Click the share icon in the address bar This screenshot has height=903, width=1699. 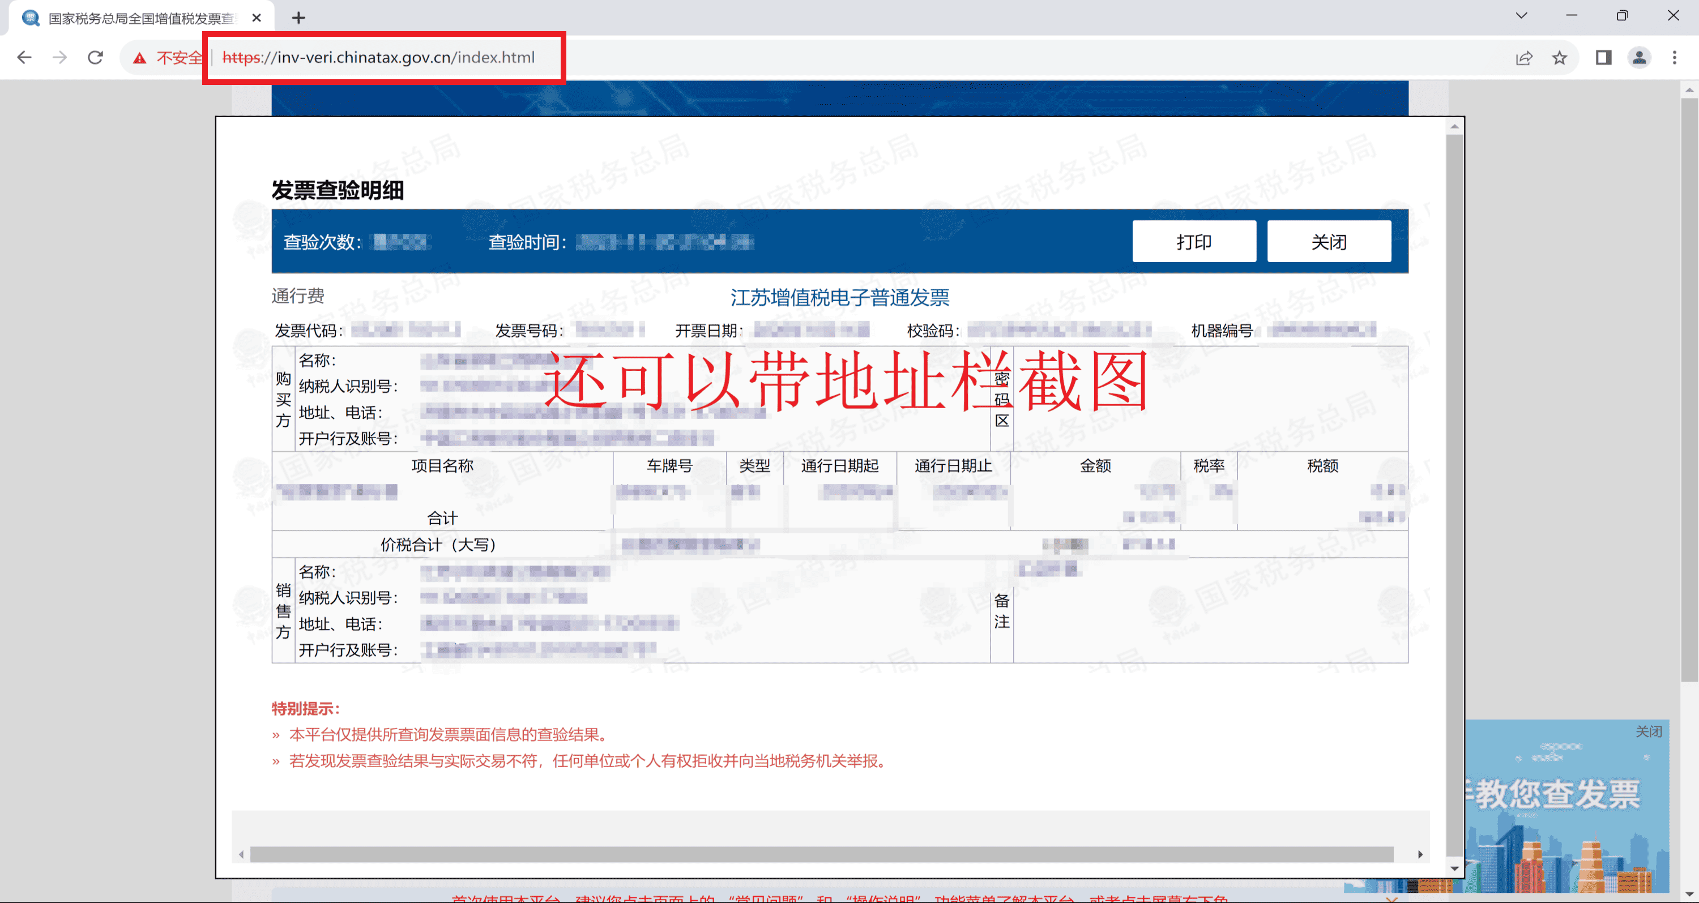click(x=1523, y=58)
